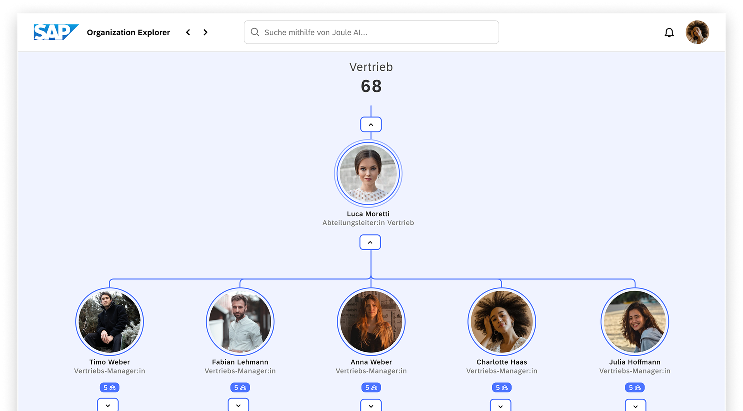Click Abteilungsleiter:in Vertrieb job title
Screen dimensions: 743x411
[368, 223]
